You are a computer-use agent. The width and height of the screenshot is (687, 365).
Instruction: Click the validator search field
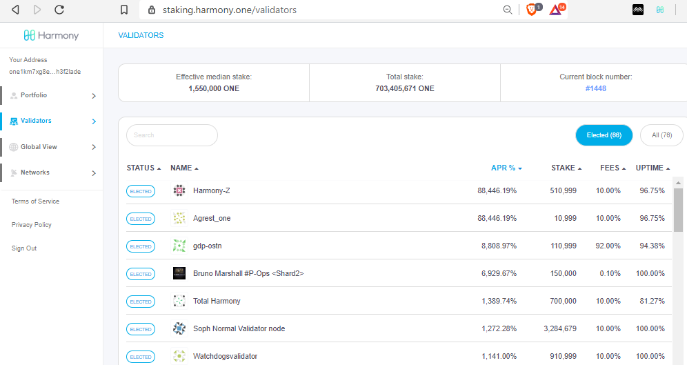click(x=172, y=135)
